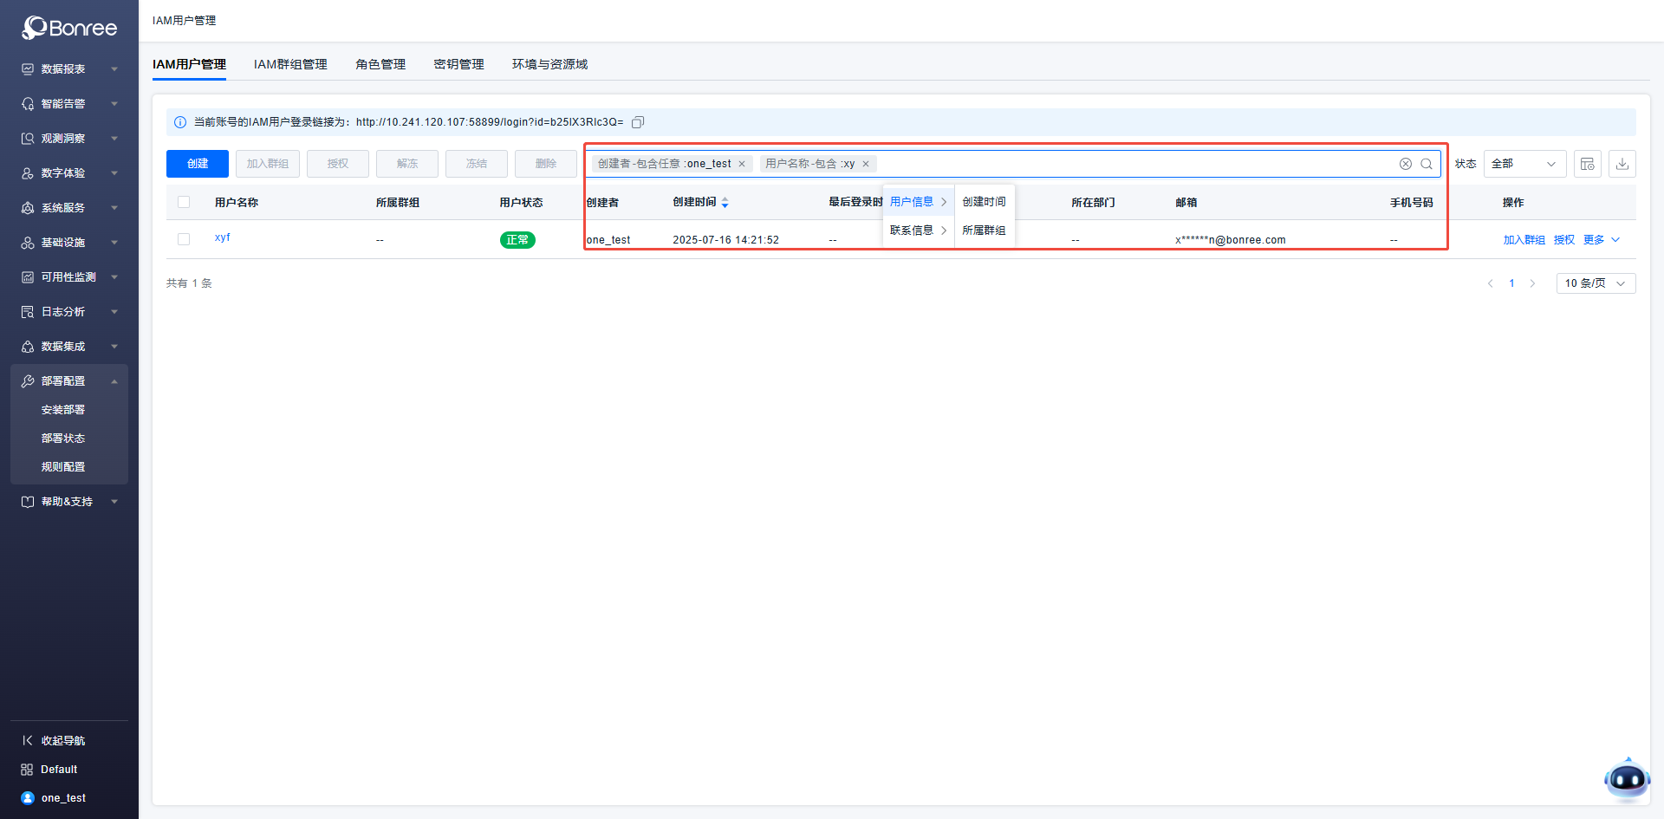Clear all search filters icon

(1406, 164)
